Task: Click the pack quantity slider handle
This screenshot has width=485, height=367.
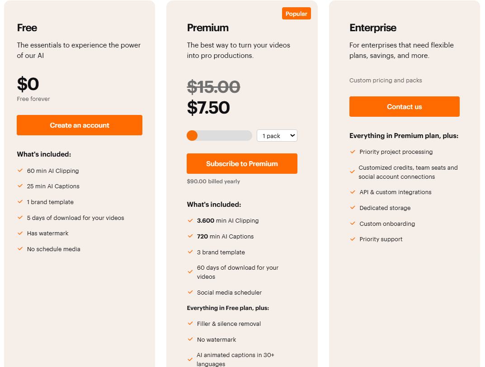Action: (x=192, y=136)
